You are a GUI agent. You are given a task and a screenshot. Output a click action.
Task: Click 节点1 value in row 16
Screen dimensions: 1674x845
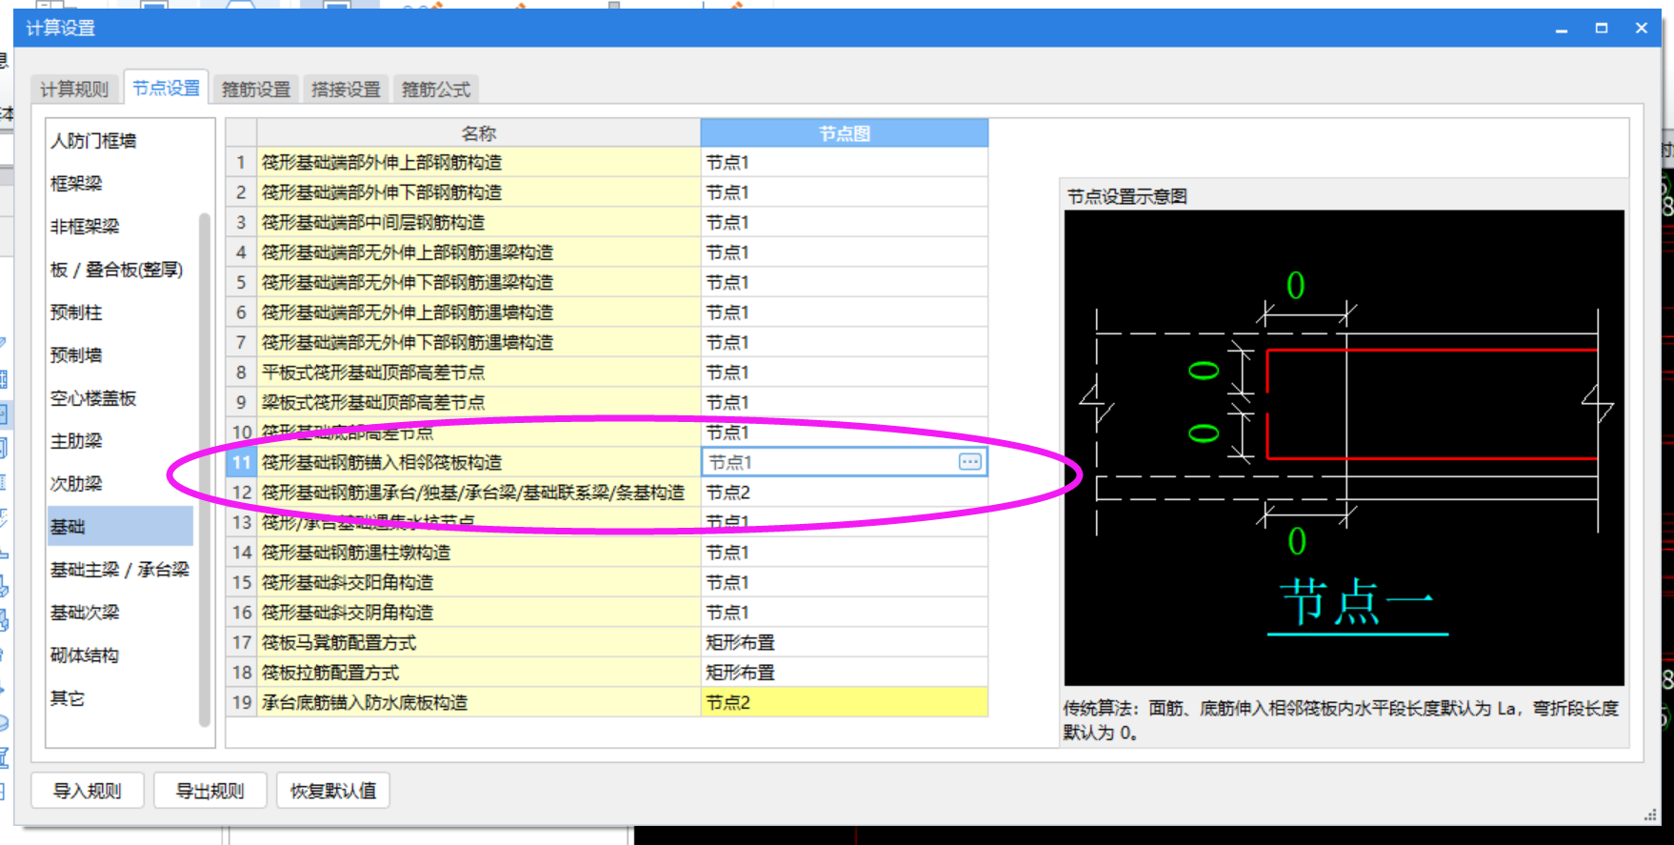[x=844, y=613]
